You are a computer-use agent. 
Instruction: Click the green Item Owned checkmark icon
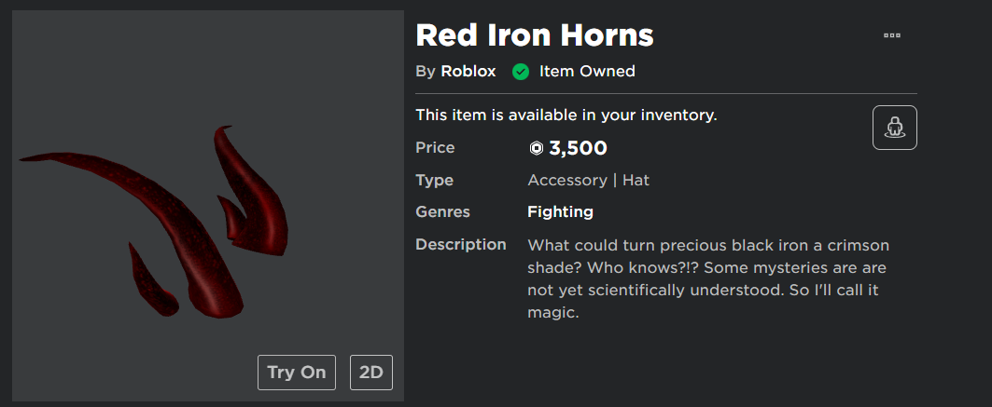click(x=521, y=72)
